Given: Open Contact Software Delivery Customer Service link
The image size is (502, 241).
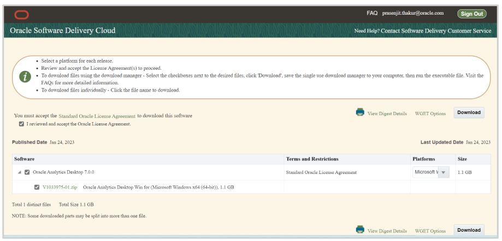Looking at the screenshot, I should (x=436, y=31).
